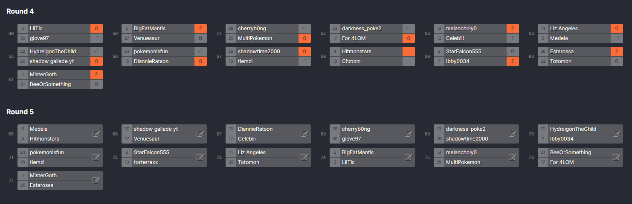This screenshot has height=204, width=632.
Task: Click edit icon for Liz Angeles vs Totomon
Action: coord(304,157)
